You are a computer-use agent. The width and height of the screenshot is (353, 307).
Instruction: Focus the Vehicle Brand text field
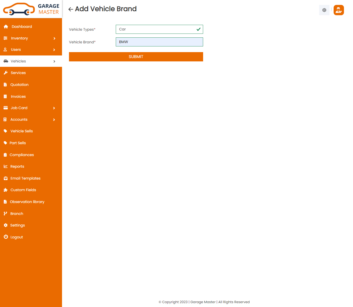point(159,42)
